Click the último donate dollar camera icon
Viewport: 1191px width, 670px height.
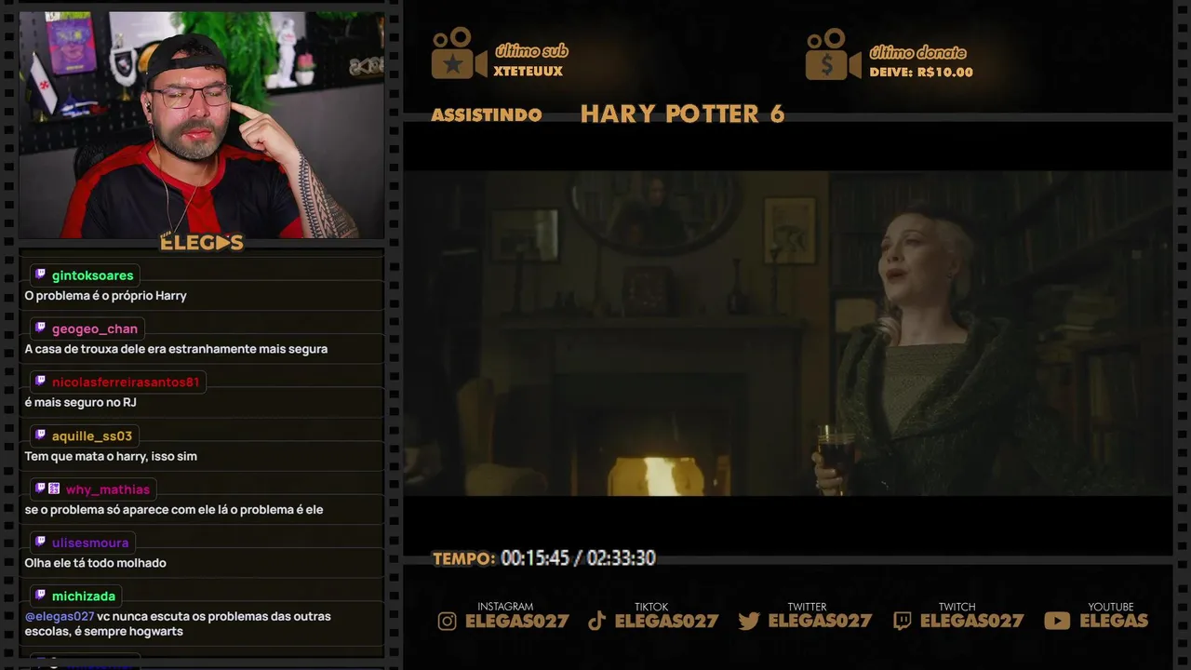click(833, 53)
